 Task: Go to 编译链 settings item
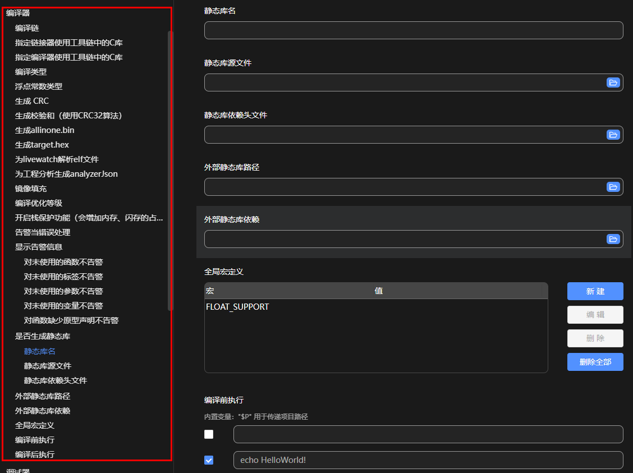[x=27, y=28]
